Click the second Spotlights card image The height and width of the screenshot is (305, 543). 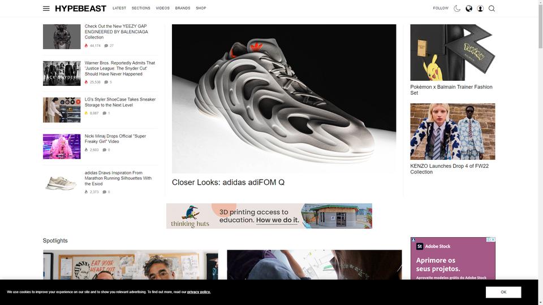(314, 264)
